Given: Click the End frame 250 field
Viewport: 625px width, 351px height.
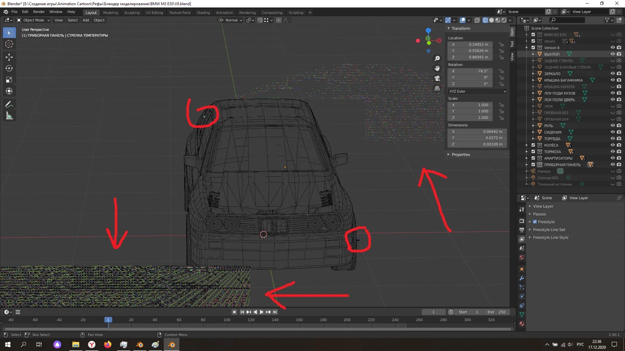Looking at the screenshot, I should pyautogui.click(x=497, y=312).
